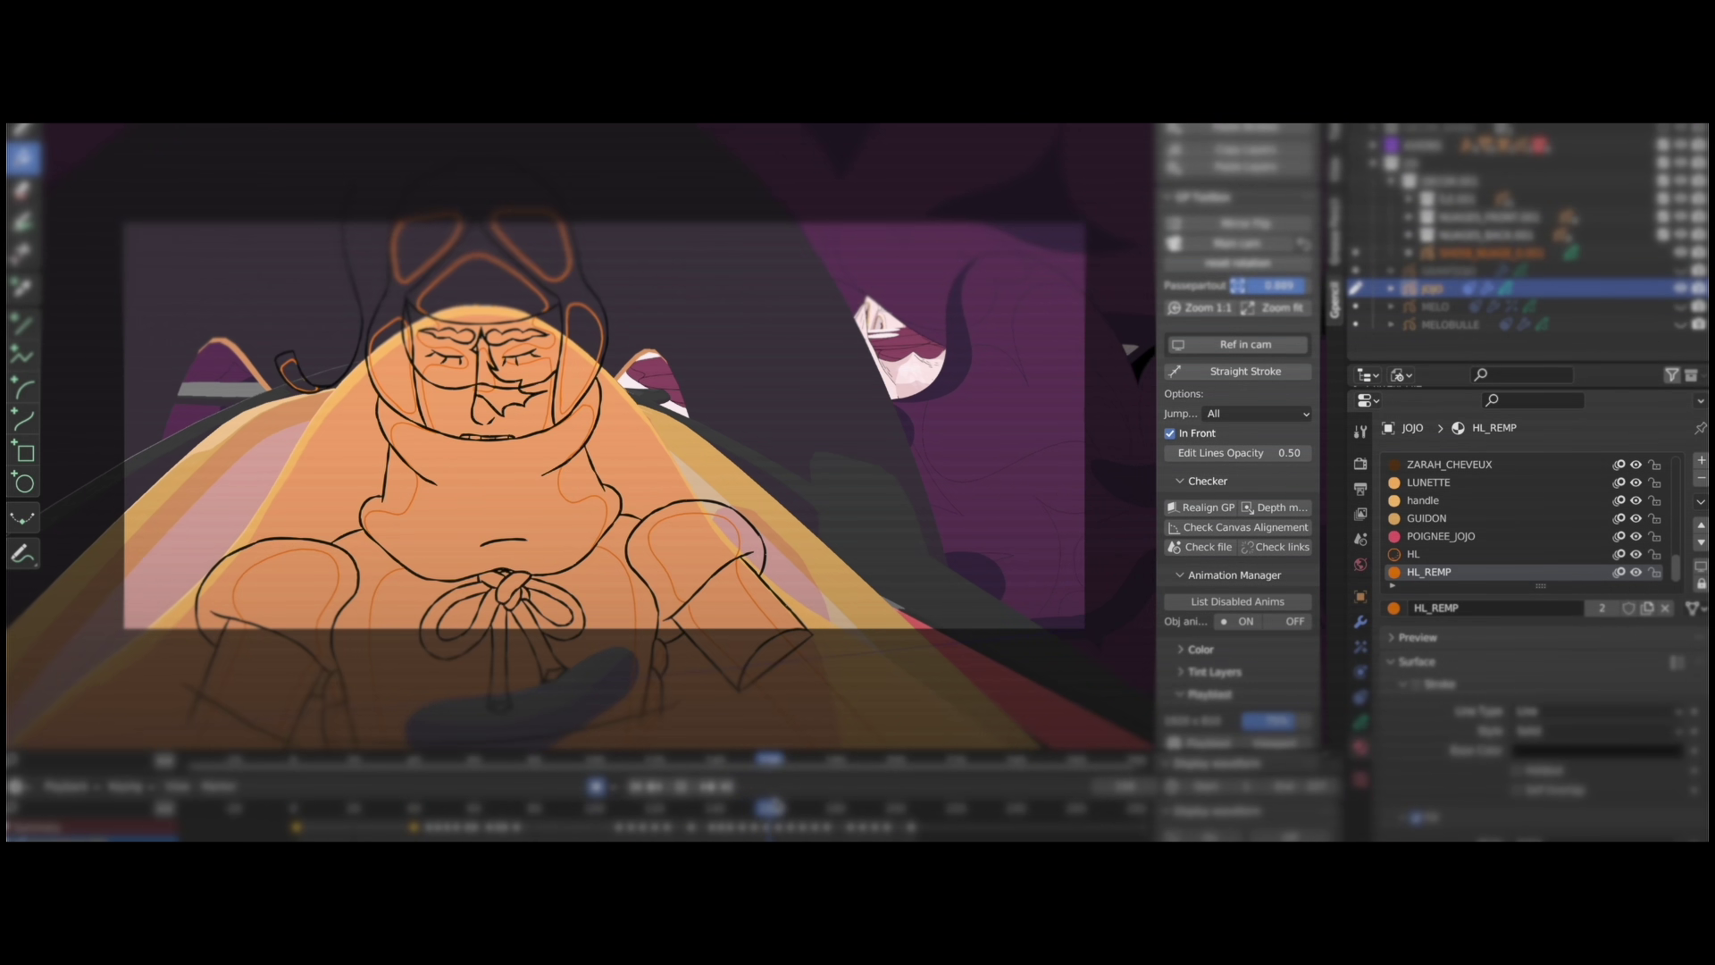Viewport: 1715px width, 965px height.
Task: Select the Circle shape tool
Action: (x=23, y=483)
